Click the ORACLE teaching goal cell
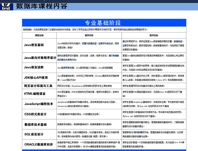 pos(154,144)
